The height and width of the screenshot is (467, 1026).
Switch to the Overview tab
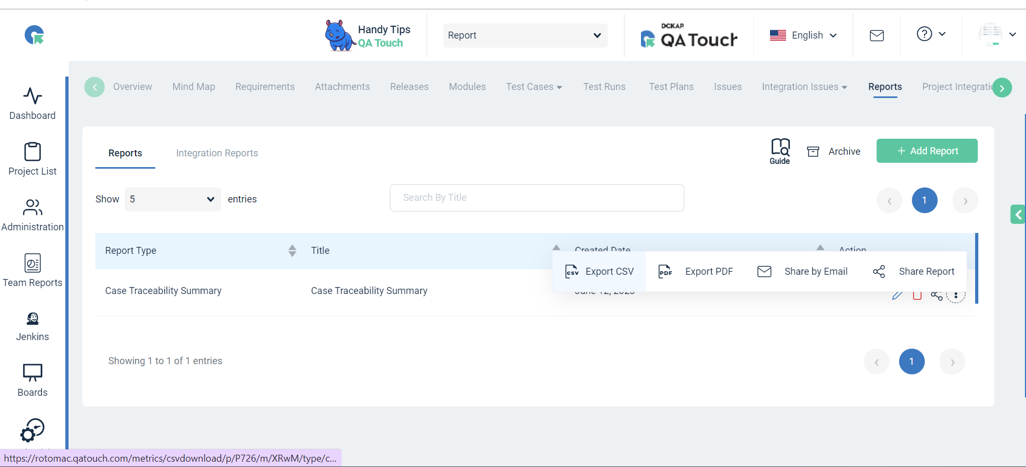(133, 87)
